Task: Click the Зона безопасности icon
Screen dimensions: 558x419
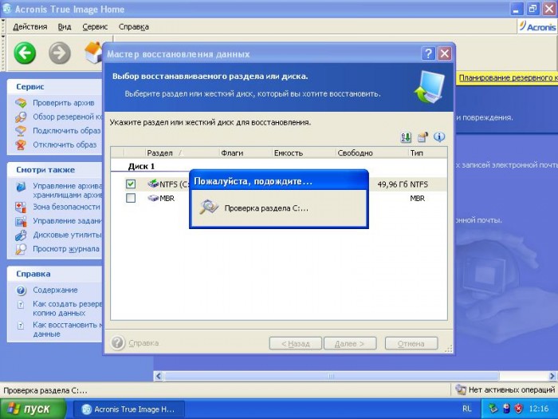Action: point(21,207)
